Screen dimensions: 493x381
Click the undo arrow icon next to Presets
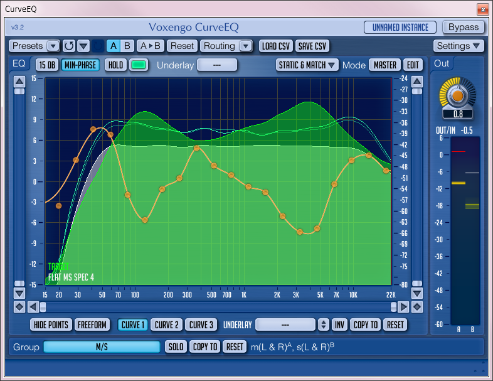point(69,46)
